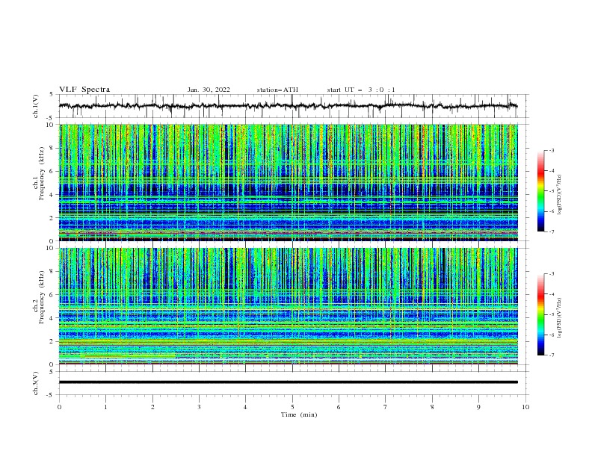Click the "-3" label on ch.2 color scale

point(552,274)
